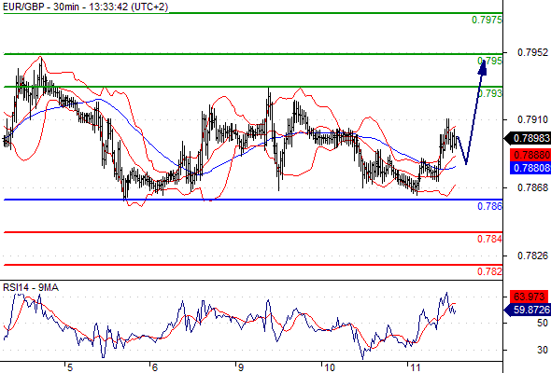Select the RSI value tag 59.8726
Viewport: 551px width, 373px height.
click(x=528, y=310)
